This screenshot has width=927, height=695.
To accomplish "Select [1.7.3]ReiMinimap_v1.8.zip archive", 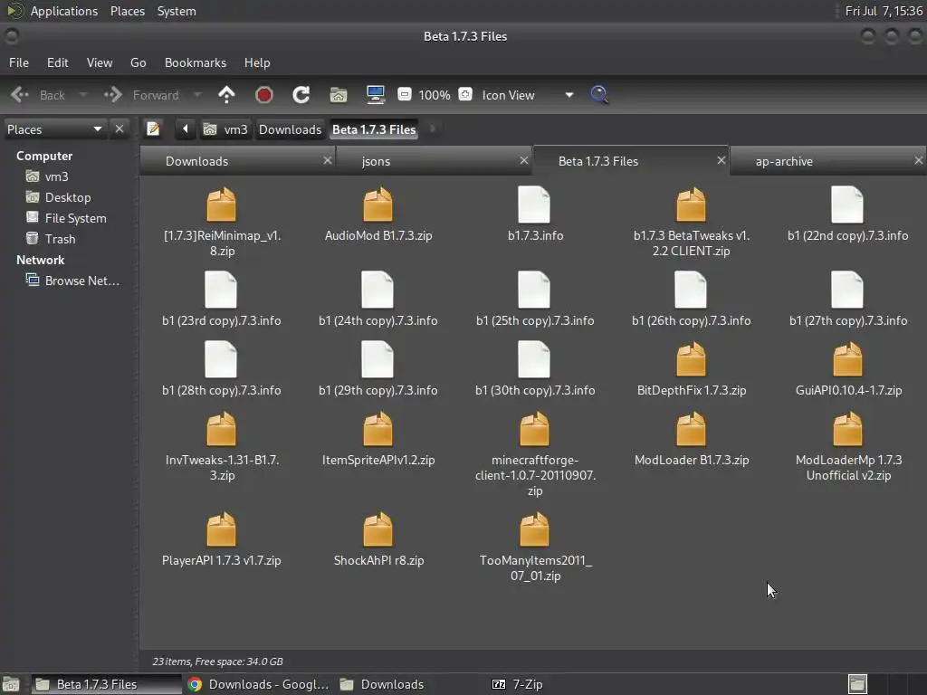I will point(222,223).
